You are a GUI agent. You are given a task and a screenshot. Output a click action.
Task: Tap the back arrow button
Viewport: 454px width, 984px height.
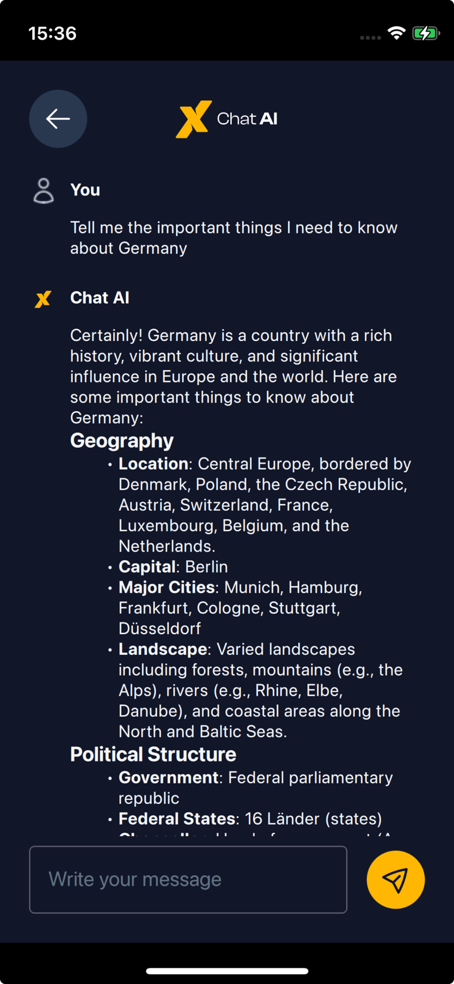tap(58, 119)
